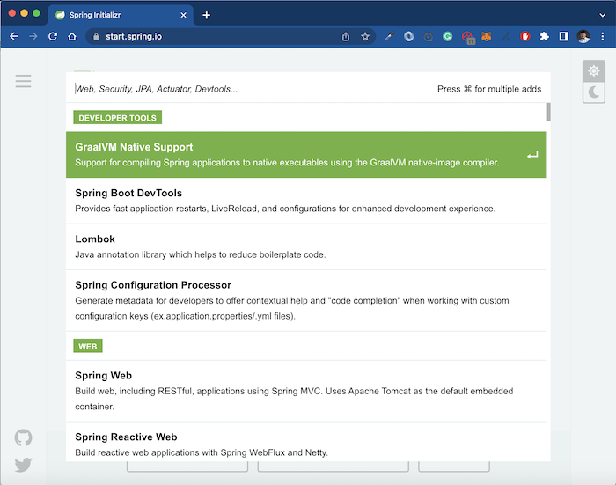This screenshot has width=616, height=485.
Task: Open the hamburger side menu
Action: coord(23,81)
